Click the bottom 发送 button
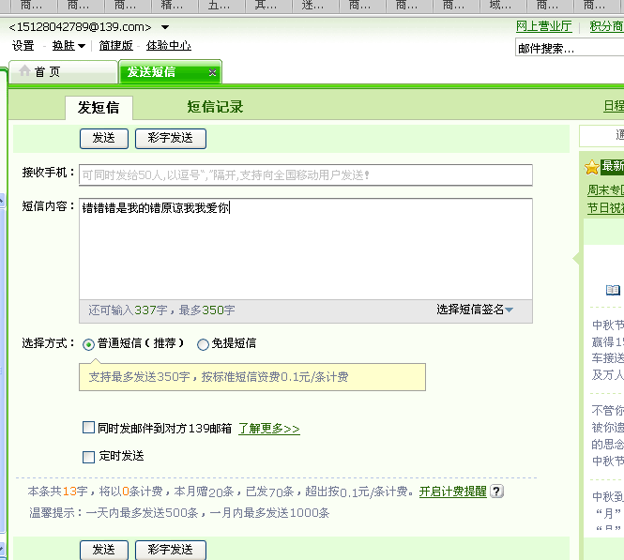Screen dimensions: 624x560 click(104, 550)
